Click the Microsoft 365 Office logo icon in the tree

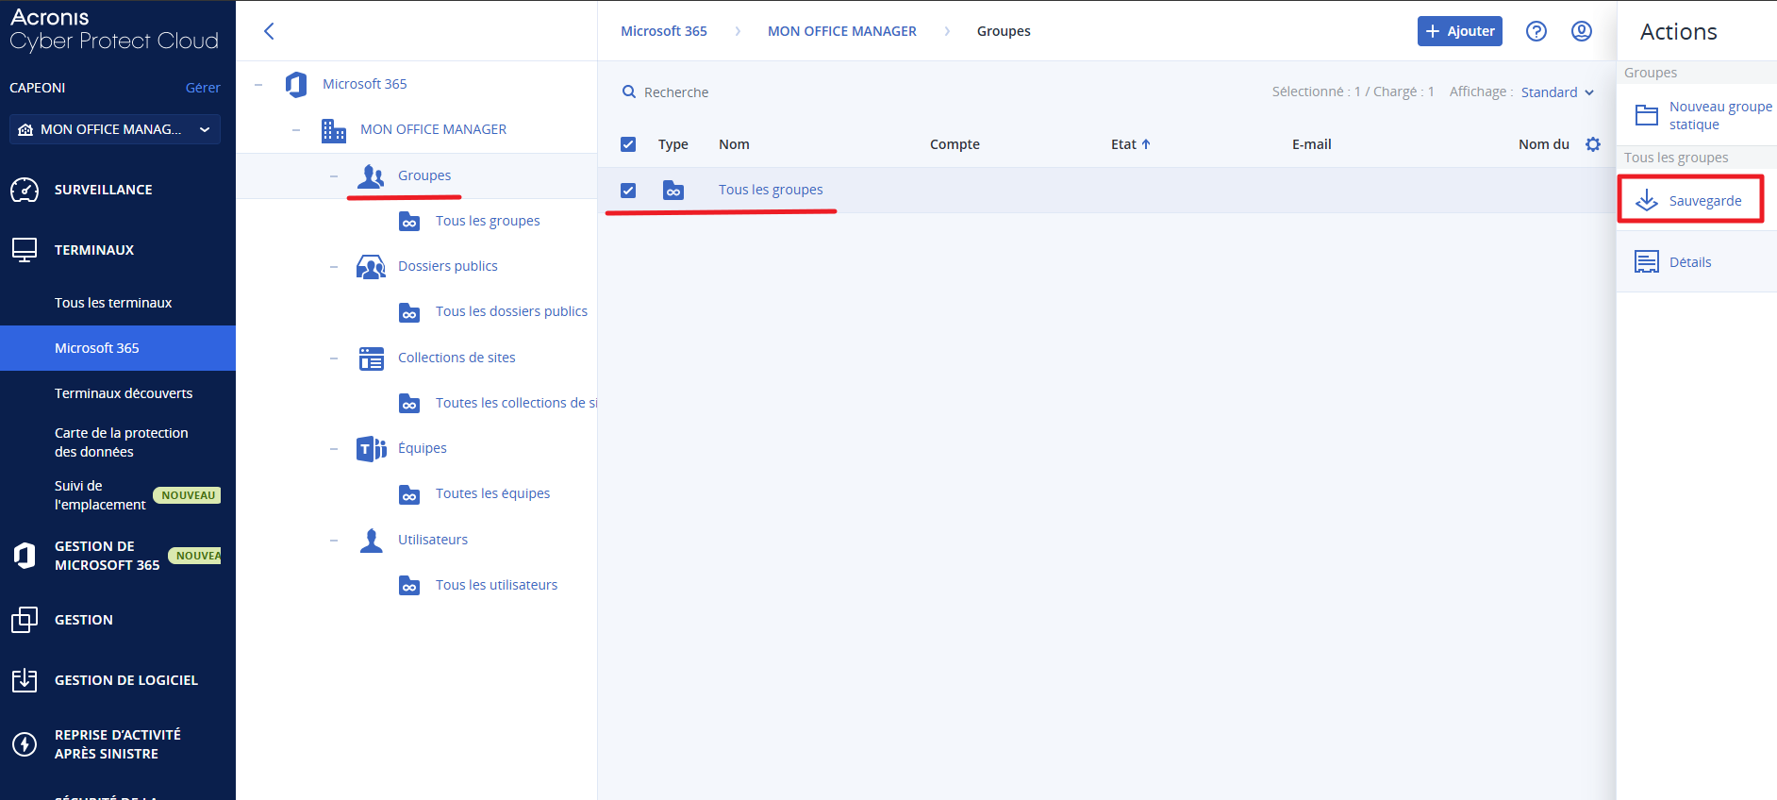coord(296,84)
